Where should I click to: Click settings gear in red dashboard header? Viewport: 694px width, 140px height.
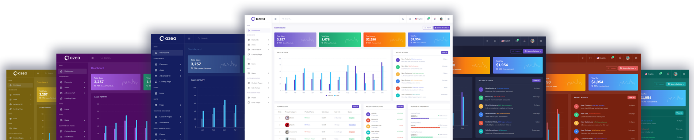point(636,58)
